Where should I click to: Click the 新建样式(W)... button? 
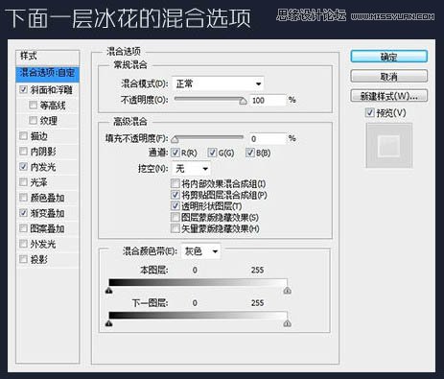(388, 96)
